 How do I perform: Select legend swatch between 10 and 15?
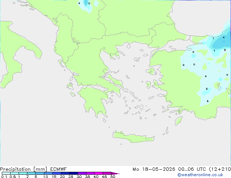pos(48,173)
